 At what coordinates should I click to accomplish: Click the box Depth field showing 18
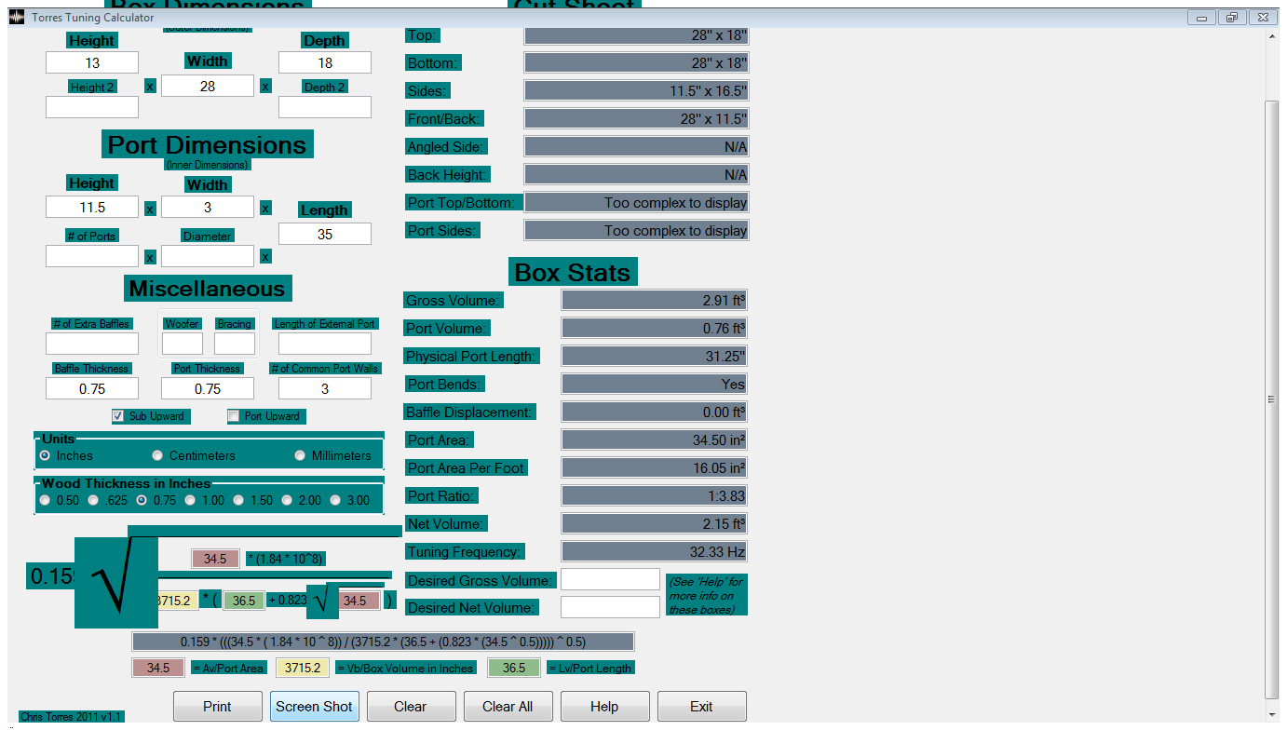(325, 62)
